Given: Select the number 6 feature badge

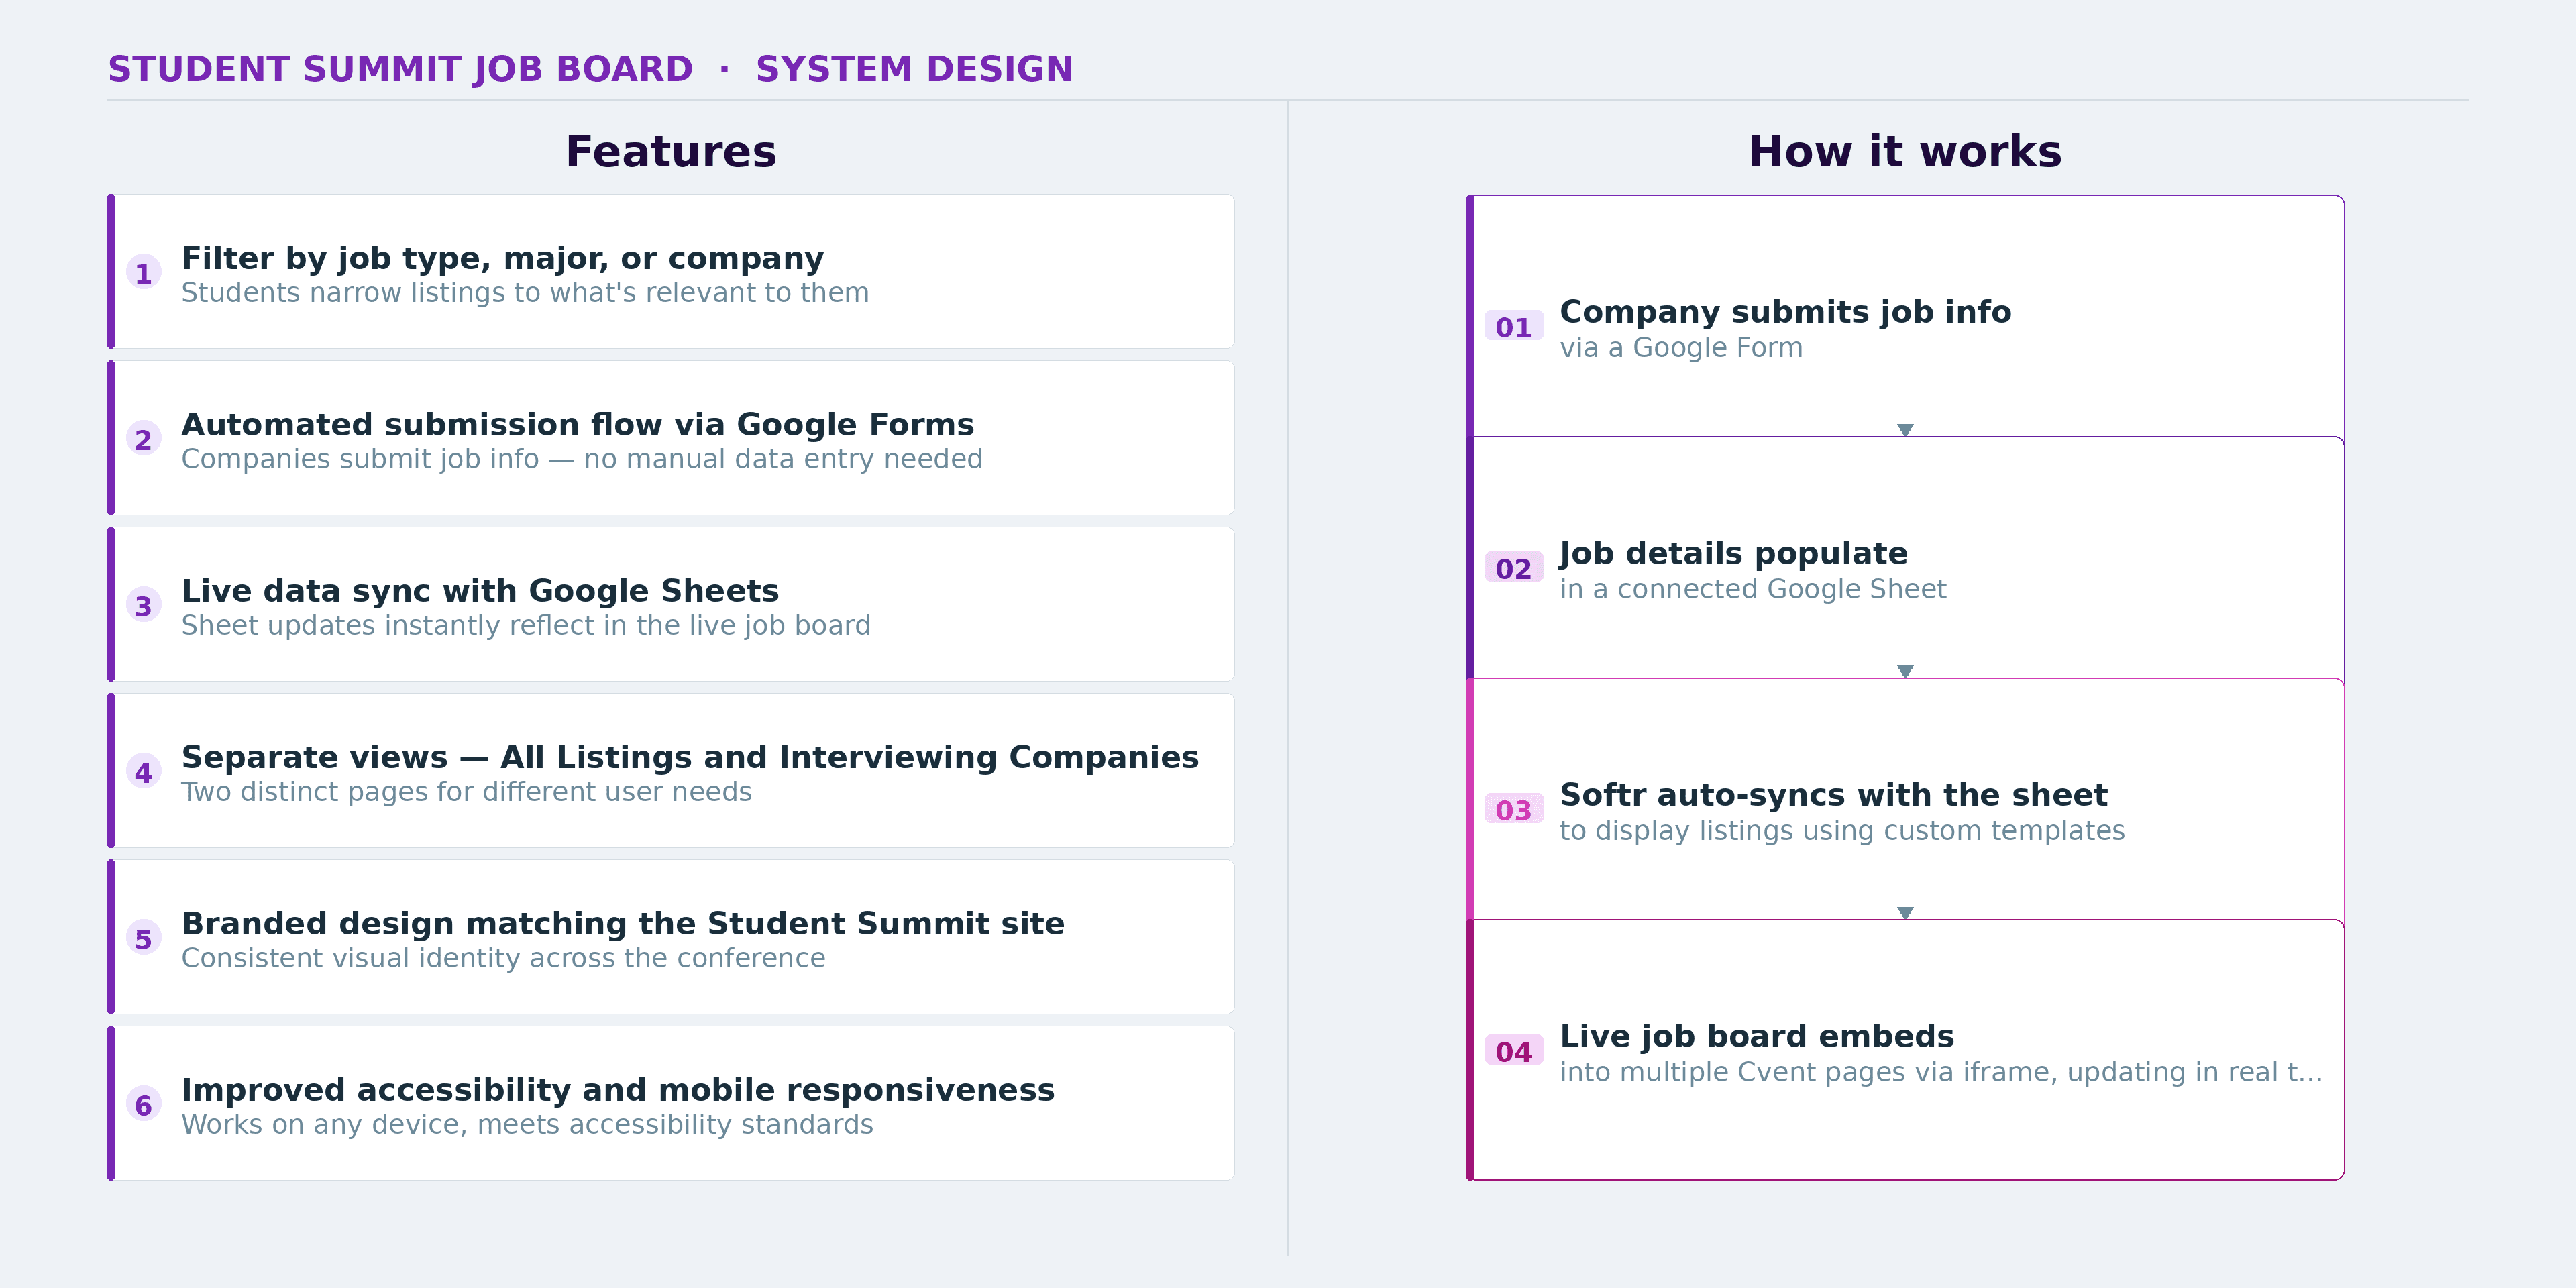Looking at the screenshot, I should click(x=143, y=1105).
